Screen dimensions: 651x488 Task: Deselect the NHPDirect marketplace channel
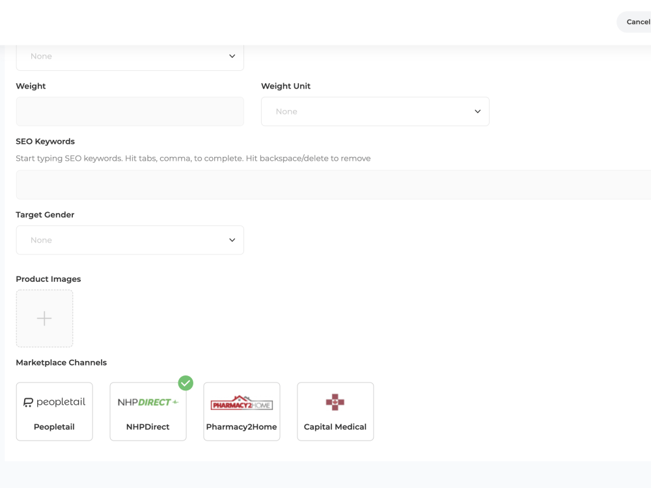148,412
